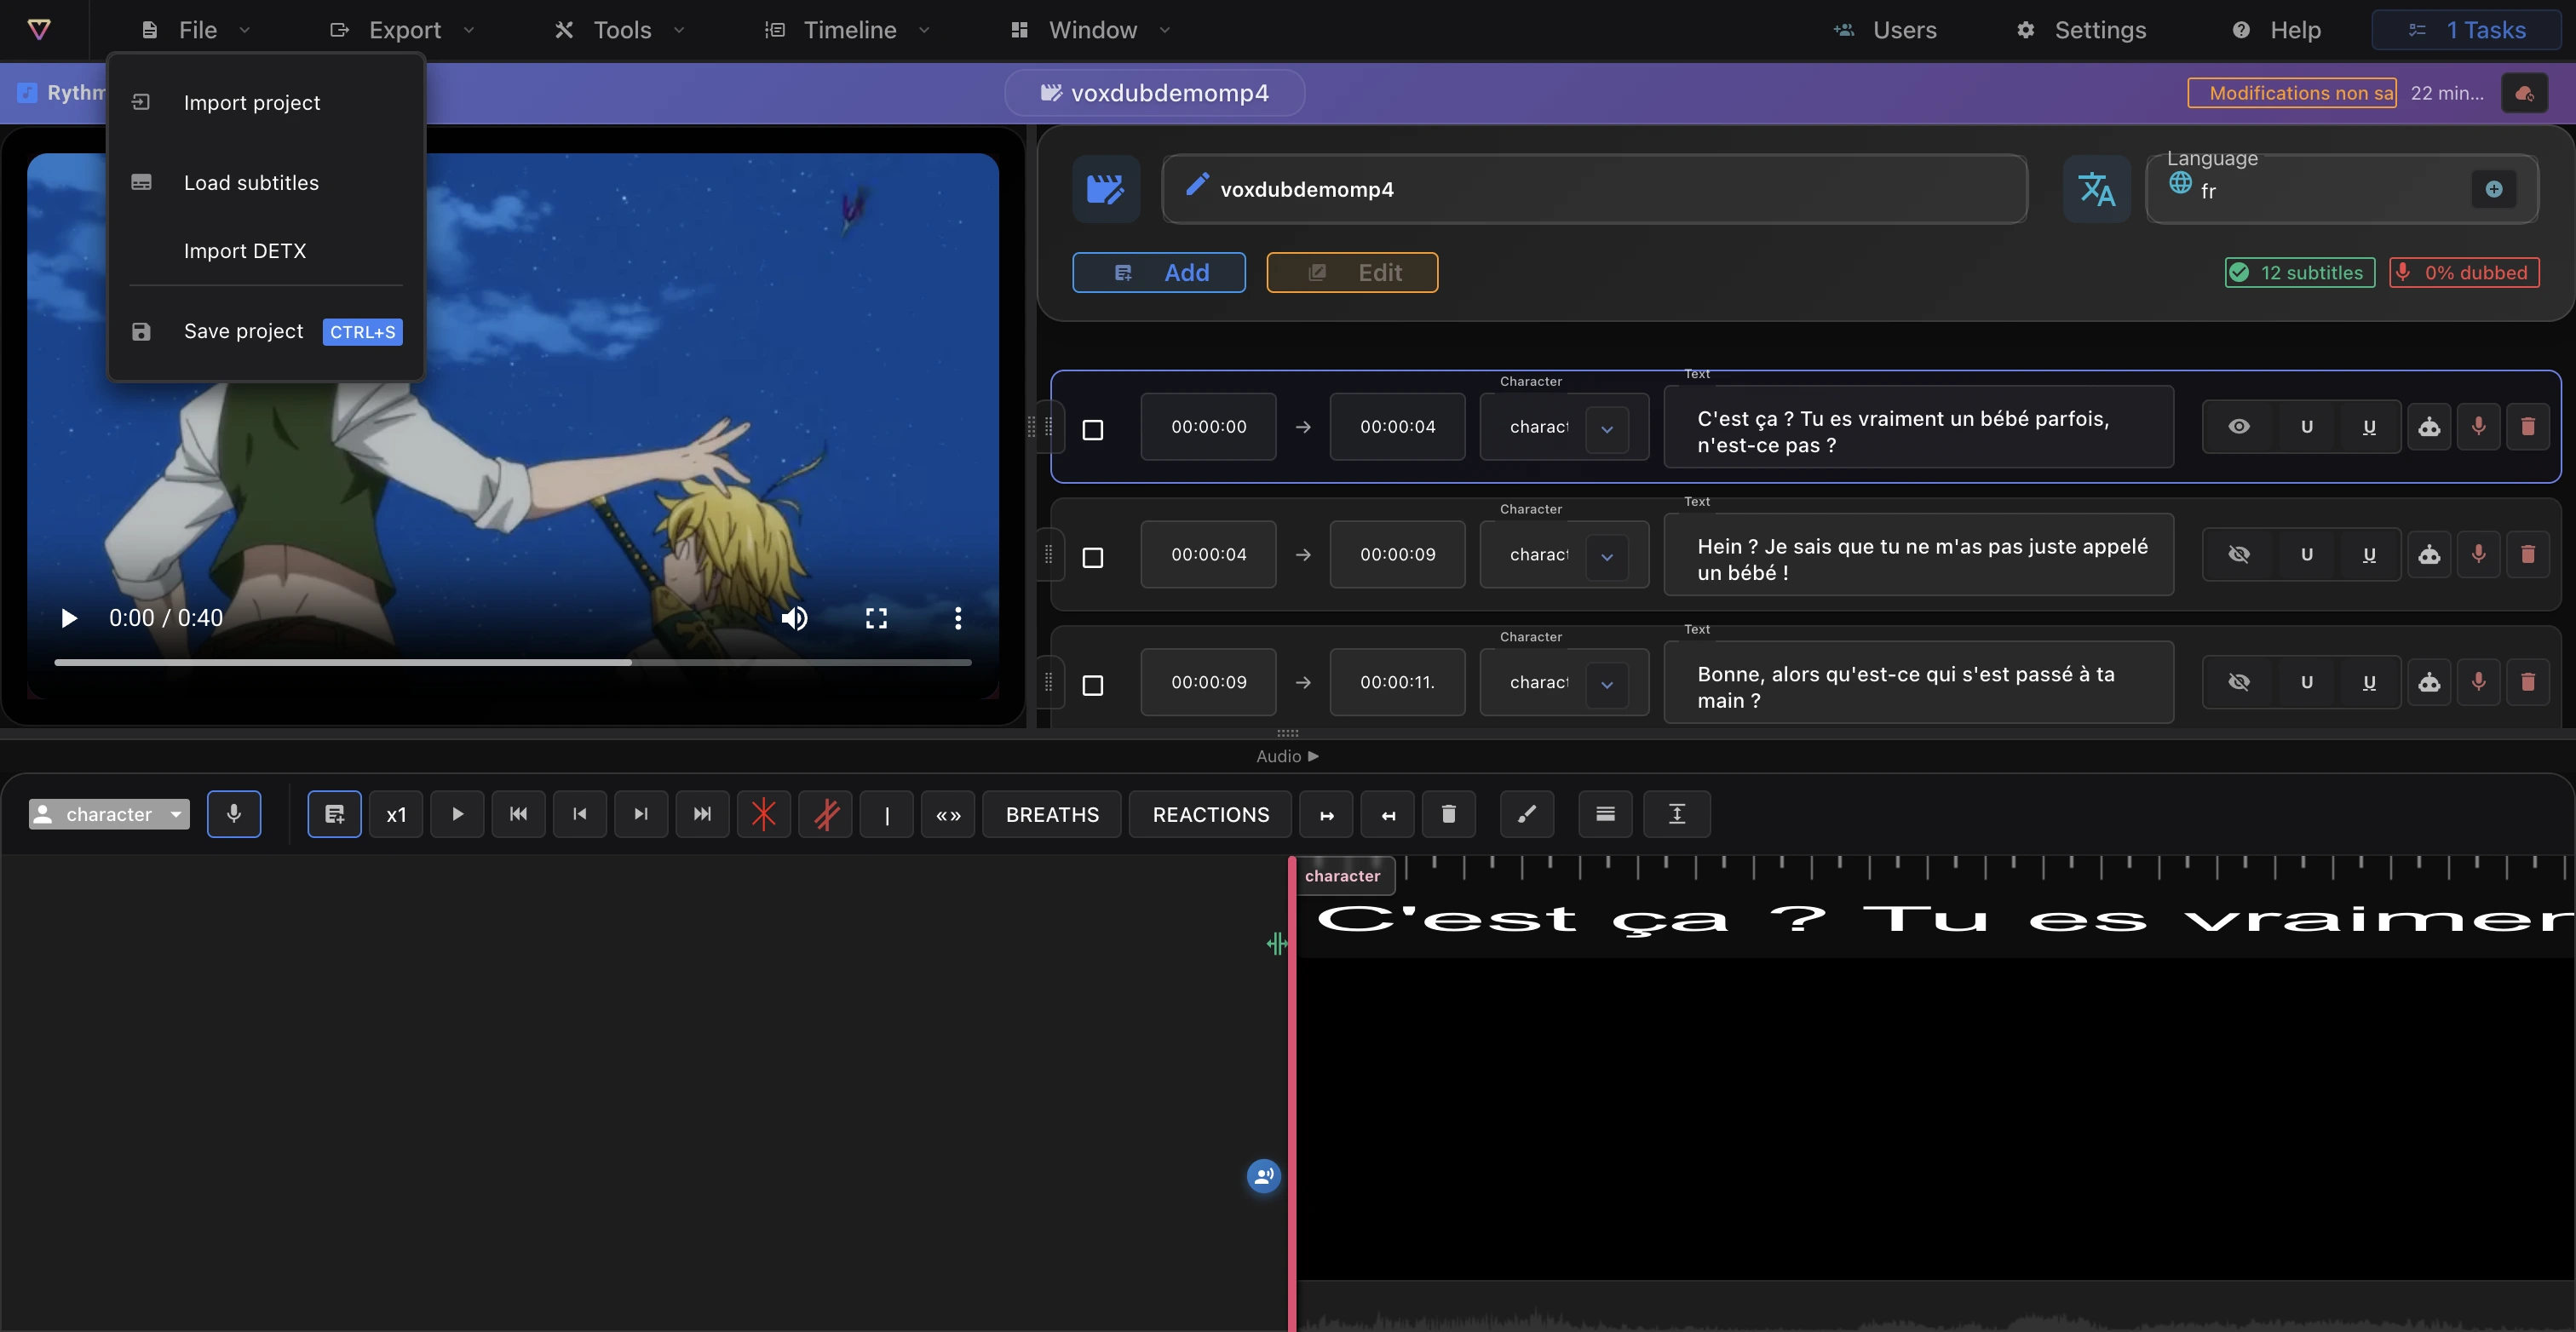Screen dimensions: 2576x1332
Task: Expand the Window menu
Action: click(x=1091, y=30)
